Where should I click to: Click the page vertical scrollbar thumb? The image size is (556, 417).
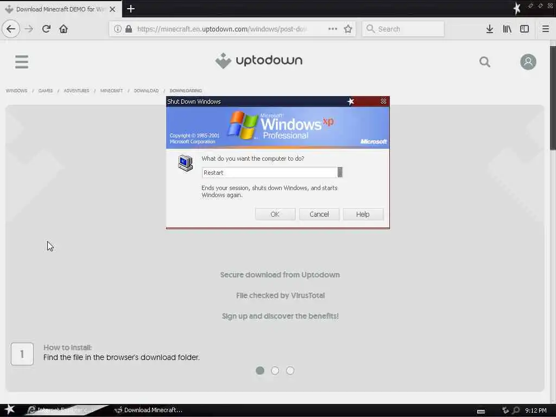[x=553, y=98]
